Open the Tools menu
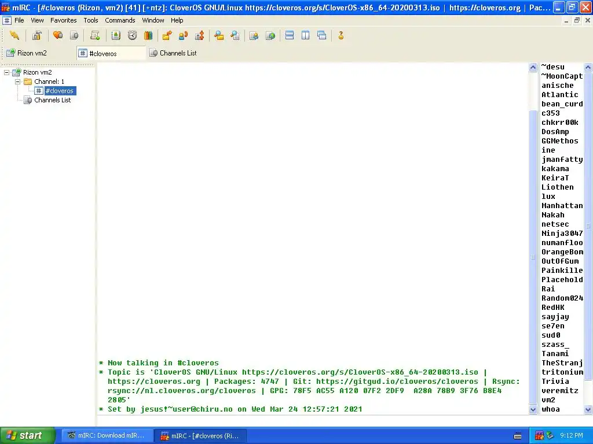The height and width of the screenshot is (444, 593). click(x=91, y=20)
